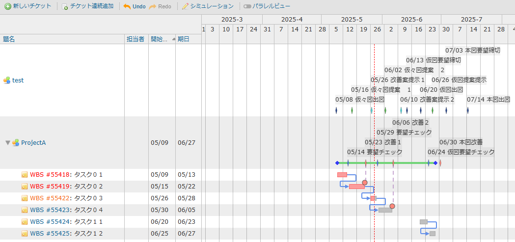Click the green plus new ticket icon

point(8,7)
